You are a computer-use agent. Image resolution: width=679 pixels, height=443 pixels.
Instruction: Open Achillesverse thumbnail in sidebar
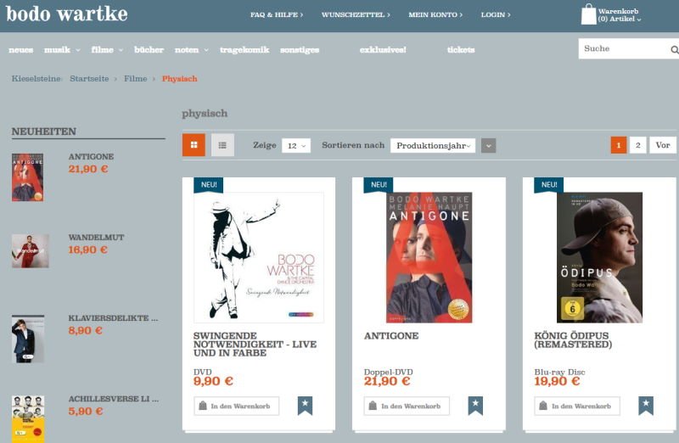[x=28, y=419]
